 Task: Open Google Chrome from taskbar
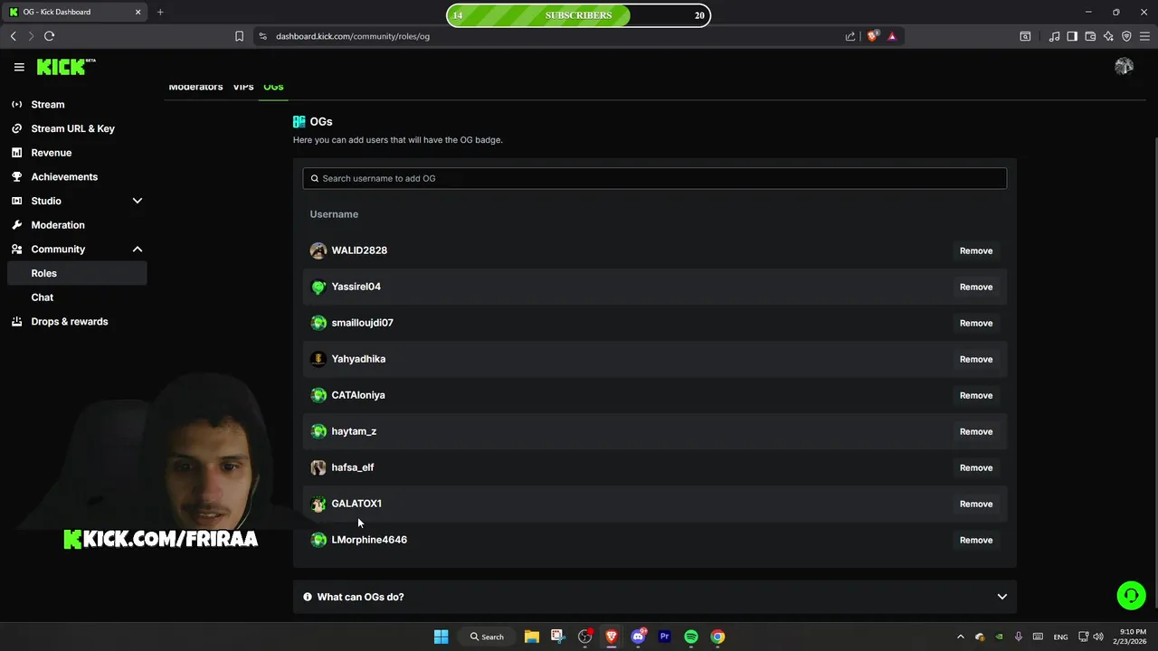click(x=717, y=637)
